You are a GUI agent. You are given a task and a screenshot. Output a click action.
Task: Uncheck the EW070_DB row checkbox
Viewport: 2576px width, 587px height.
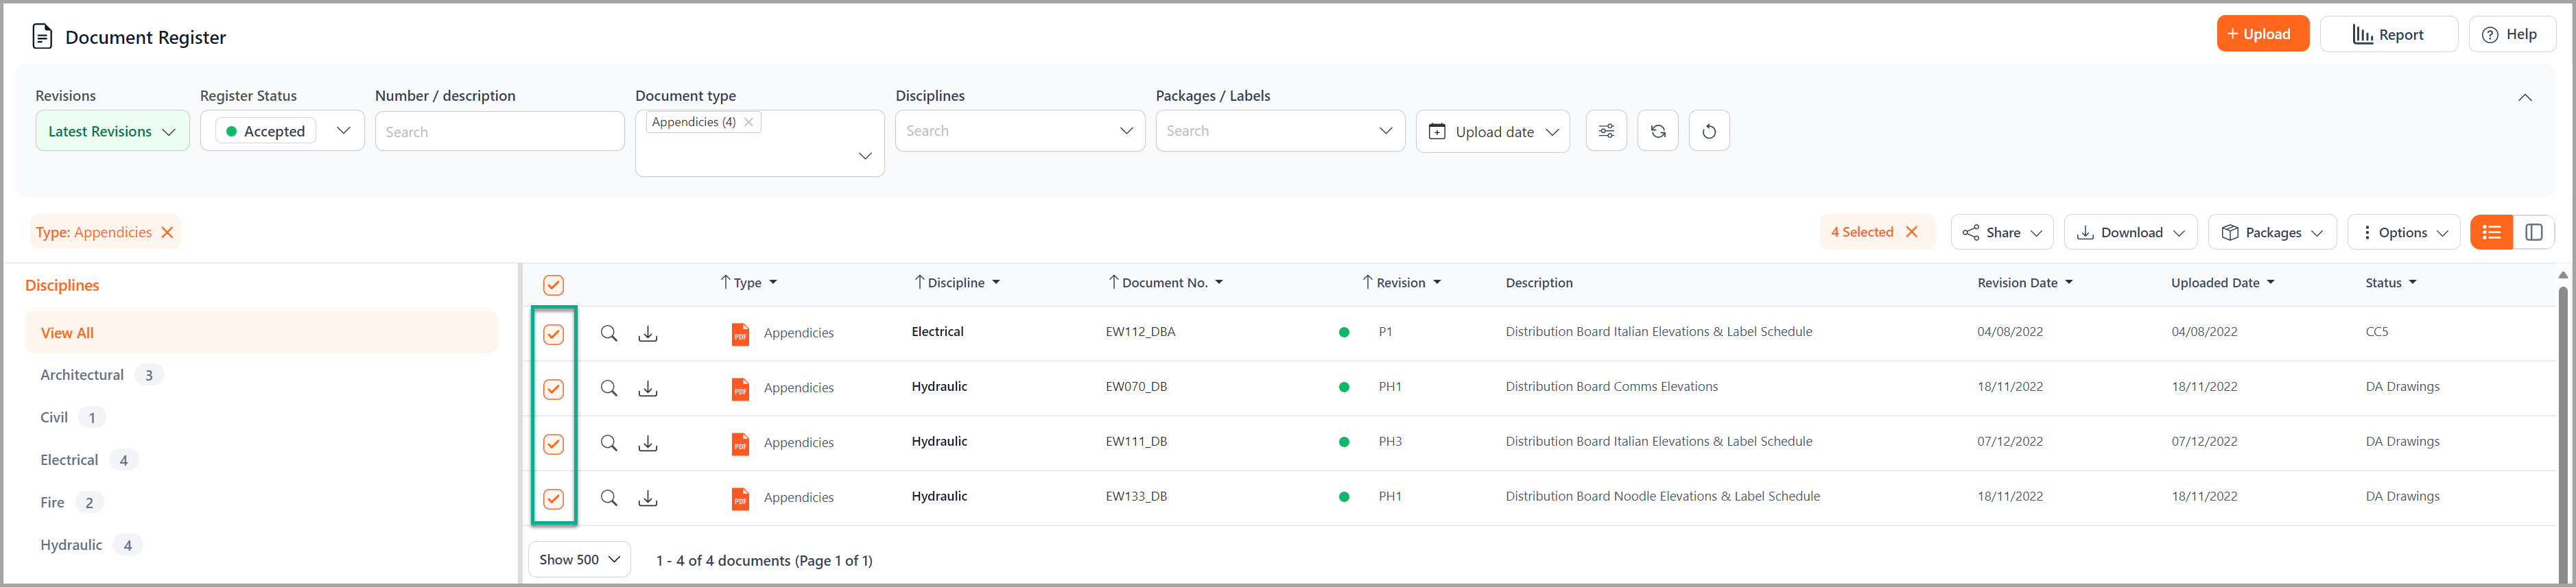pos(553,389)
